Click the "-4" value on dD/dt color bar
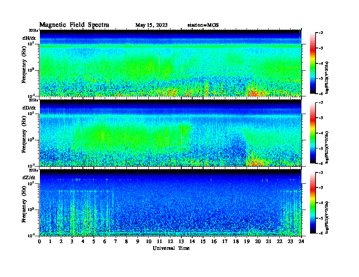Image resolution: width=359 pixels, height=277 pixels. pos(321,133)
